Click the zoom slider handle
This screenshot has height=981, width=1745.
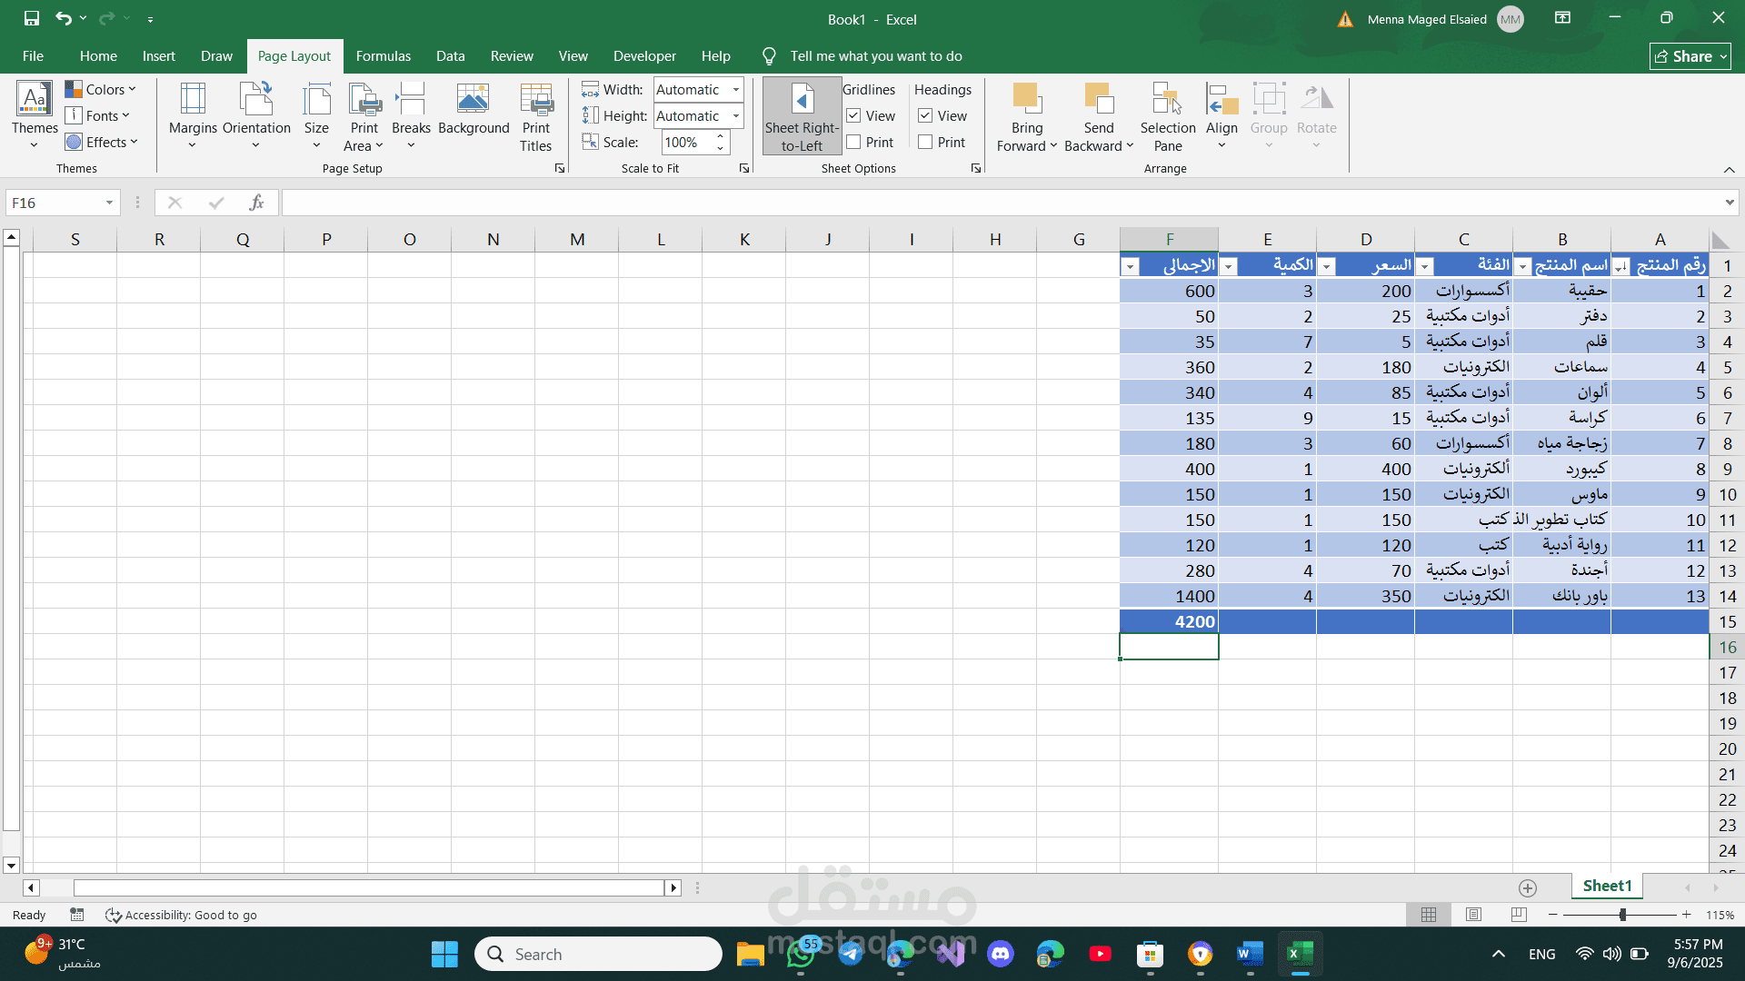tap(1622, 915)
